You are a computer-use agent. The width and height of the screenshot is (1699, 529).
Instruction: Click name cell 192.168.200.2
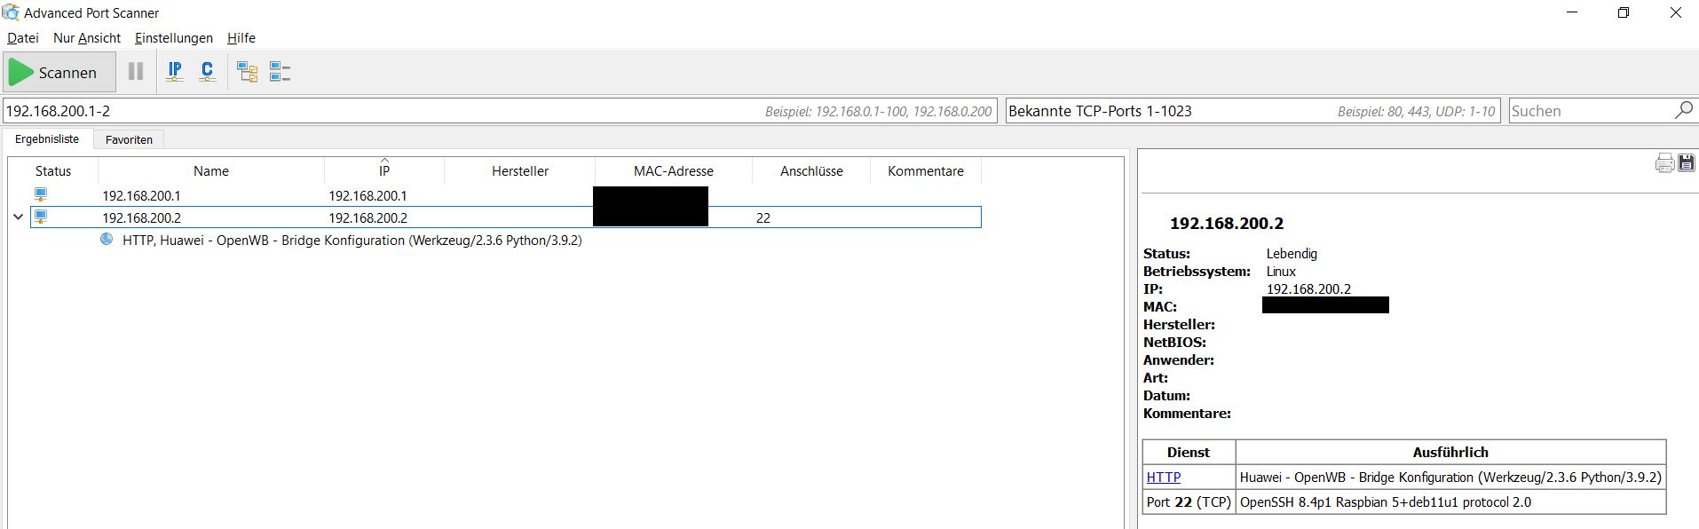(141, 218)
